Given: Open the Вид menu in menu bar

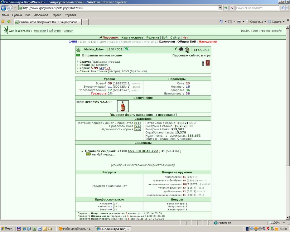Looking at the screenshot, I should click(x=28, y=15).
